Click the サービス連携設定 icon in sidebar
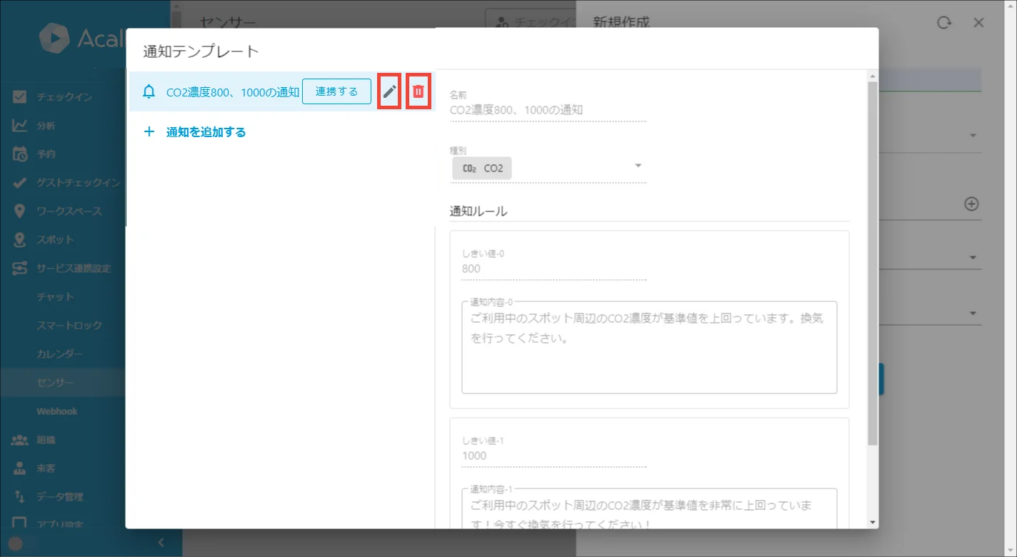The width and height of the screenshot is (1017, 557). pyautogui.click(x=20, y=269)
